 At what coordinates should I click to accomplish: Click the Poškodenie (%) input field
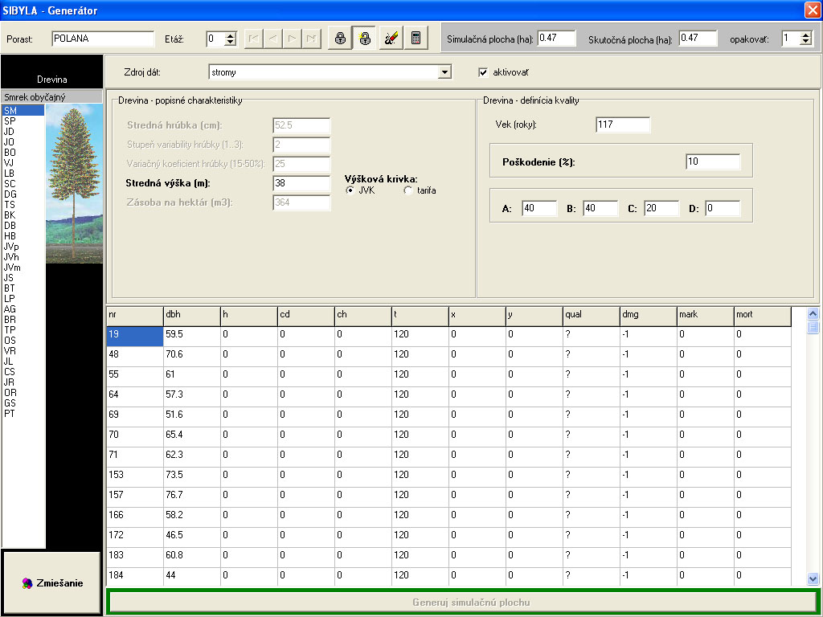point(712,162)
